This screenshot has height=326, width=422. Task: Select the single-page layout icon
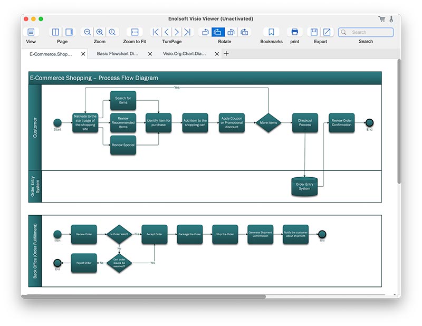[69, 32]
